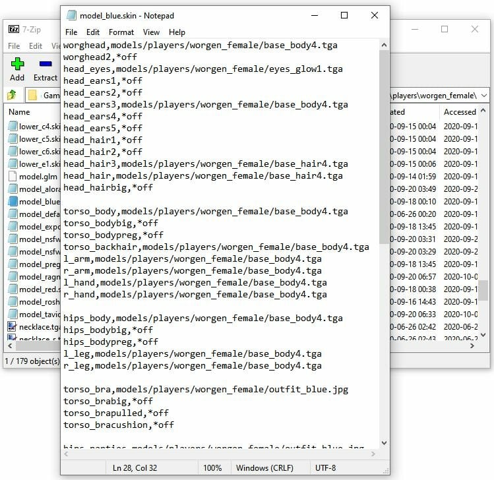
Task: Select file icon of model_alora
Action: click(x=13, y=189)
